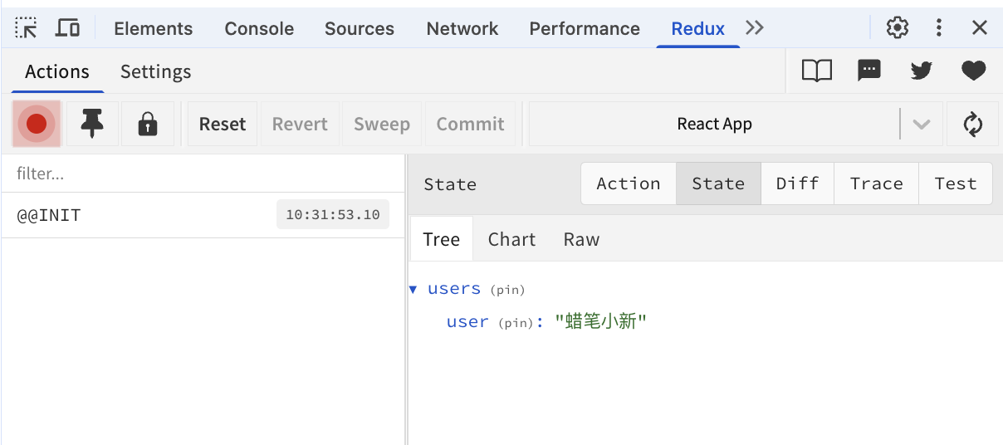The height and width of the screenshot is (445, 1003).
Task: Expand the React App instance dropdown arrow
Action: [x=921, y=125]
